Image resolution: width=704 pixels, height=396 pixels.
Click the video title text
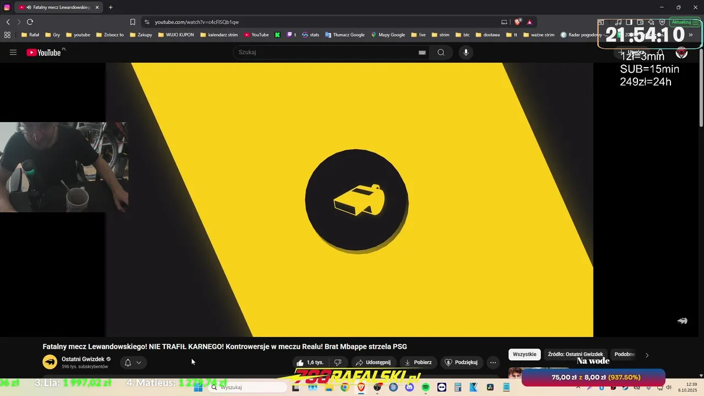pos(225,346)
